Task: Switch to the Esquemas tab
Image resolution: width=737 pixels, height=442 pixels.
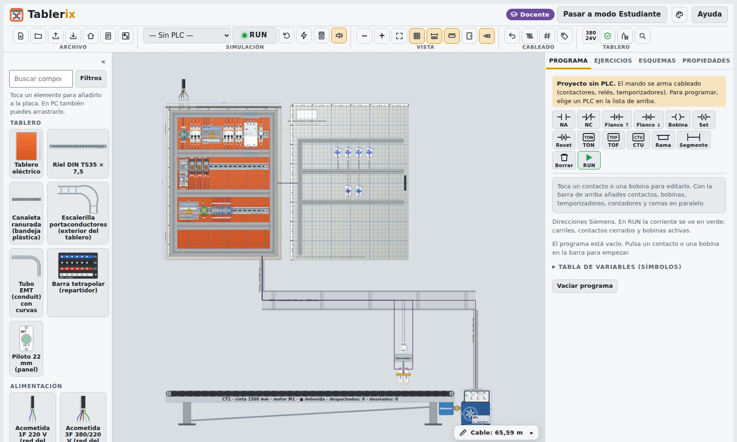Action: pyautogui.click(x=657, y=61)
